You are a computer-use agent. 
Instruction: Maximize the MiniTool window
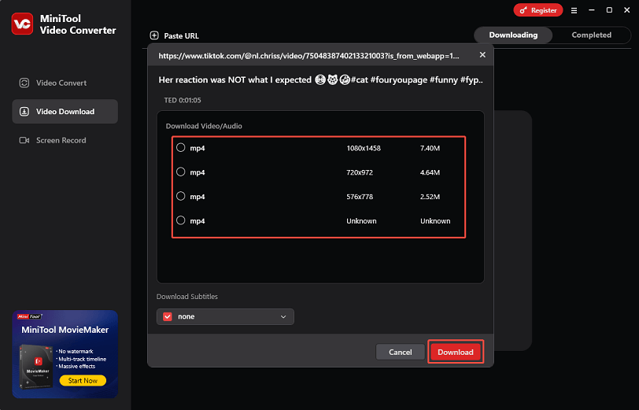609,10
